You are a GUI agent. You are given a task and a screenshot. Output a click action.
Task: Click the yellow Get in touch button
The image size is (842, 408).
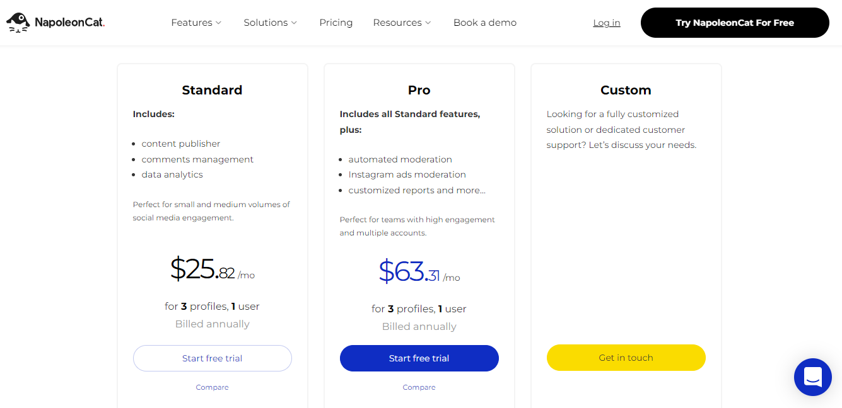[x=626, y=358]
